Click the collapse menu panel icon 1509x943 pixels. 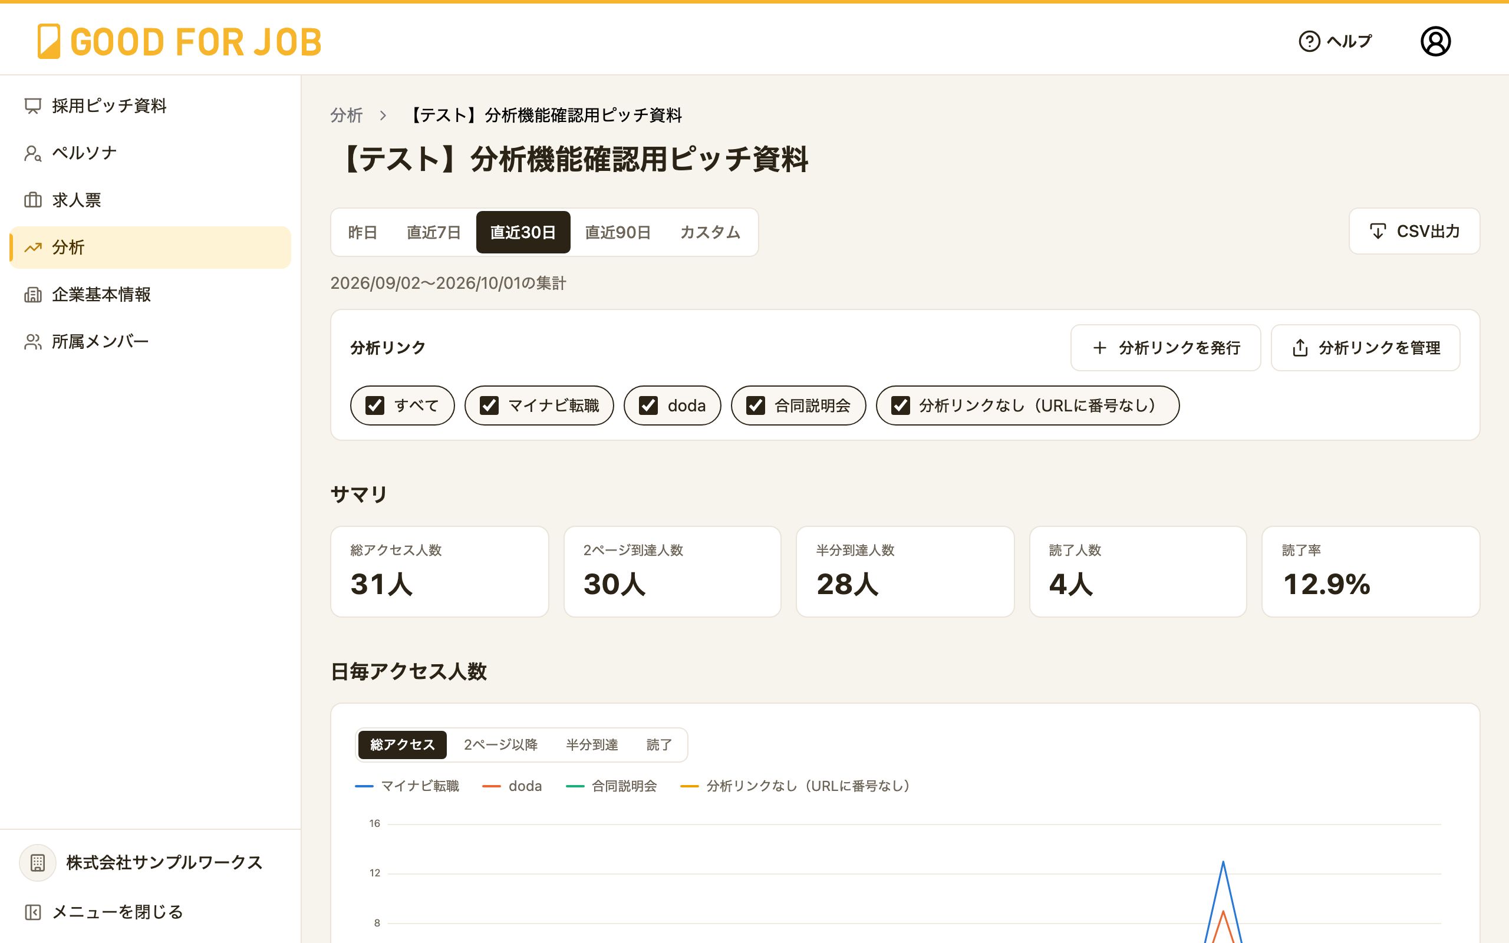[x=32, y=912]
